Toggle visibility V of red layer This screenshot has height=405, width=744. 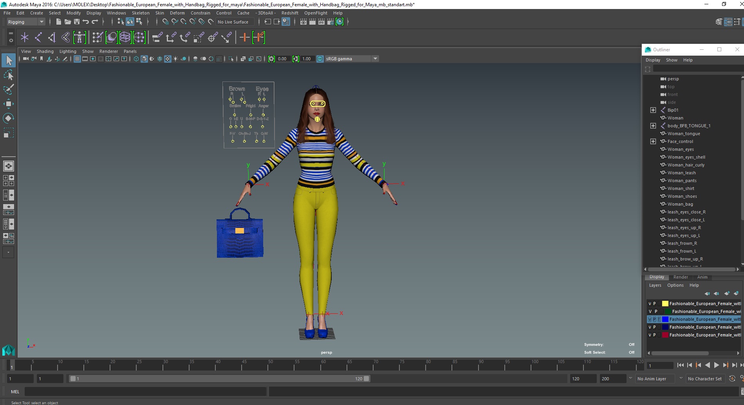[650, 335]
